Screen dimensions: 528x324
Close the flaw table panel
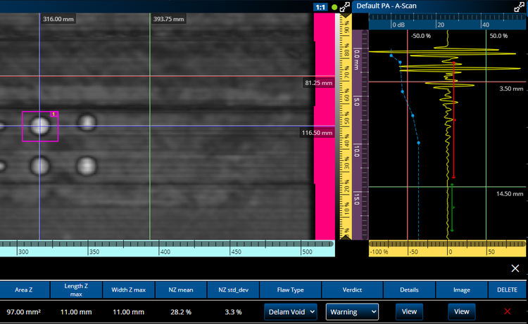coord(515,268)
